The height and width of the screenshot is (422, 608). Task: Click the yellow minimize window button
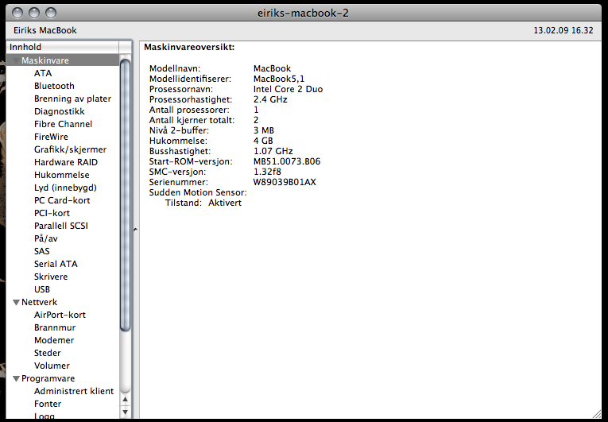pos(34,13)
